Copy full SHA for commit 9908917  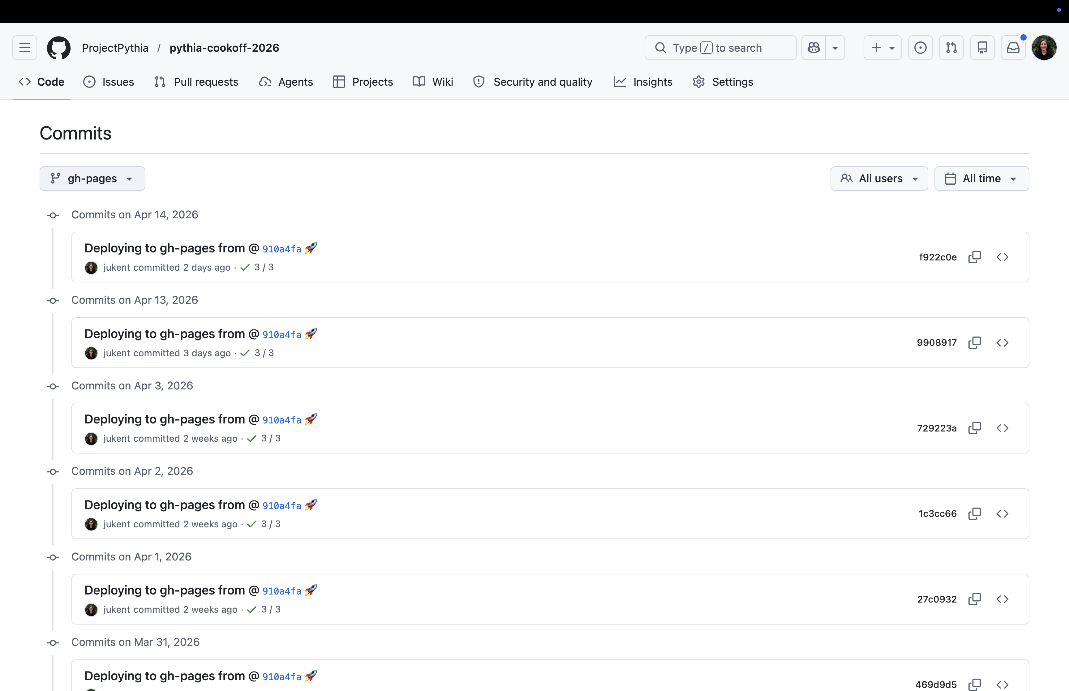pos(975,343)
